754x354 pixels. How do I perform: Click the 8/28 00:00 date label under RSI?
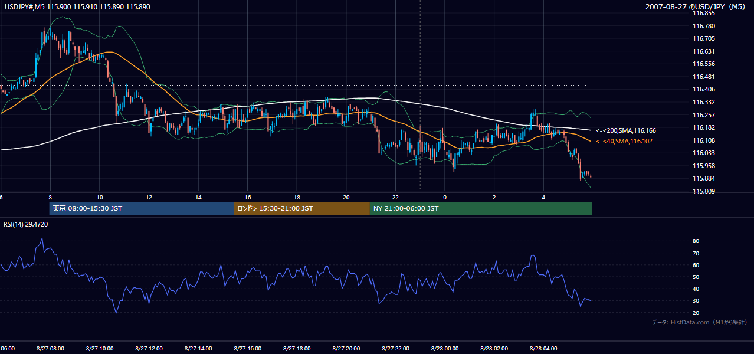pyautogui.click(x=445, y=349)
